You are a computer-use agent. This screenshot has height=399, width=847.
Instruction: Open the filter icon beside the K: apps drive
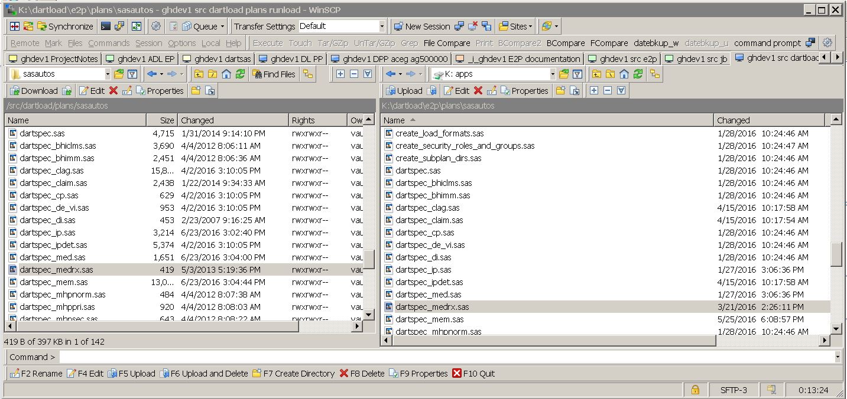577,74
